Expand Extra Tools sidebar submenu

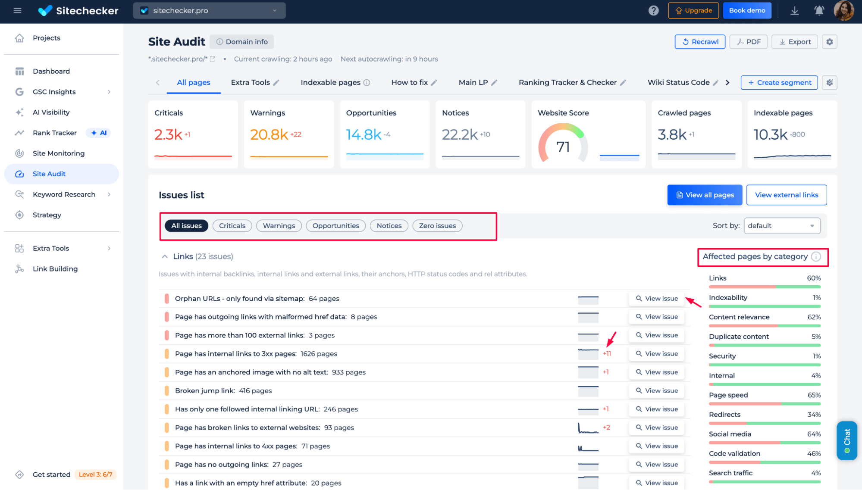pos(109,248)
